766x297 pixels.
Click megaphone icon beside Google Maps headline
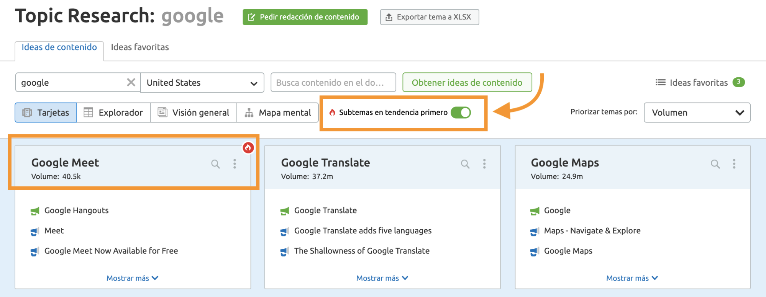pos(535,251)
